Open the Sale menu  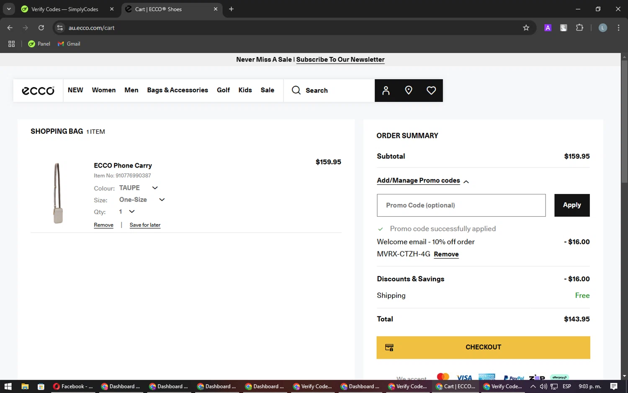click(x=267, y=90)
